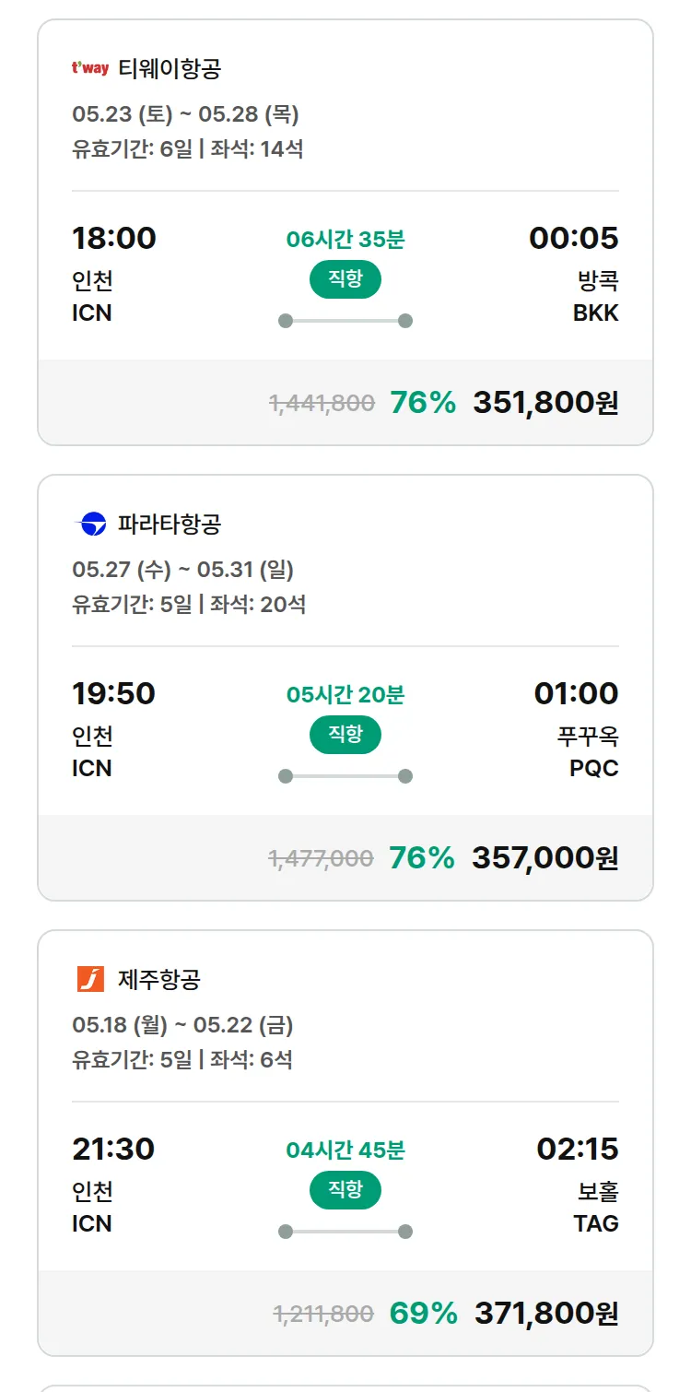691x1392 pixels.
Task: Click the 직항 badge on Bohol flight
Action: [345, 1190]
